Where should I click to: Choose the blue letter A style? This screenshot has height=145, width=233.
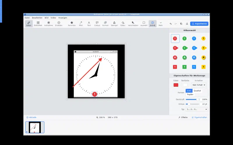point(194,57)
